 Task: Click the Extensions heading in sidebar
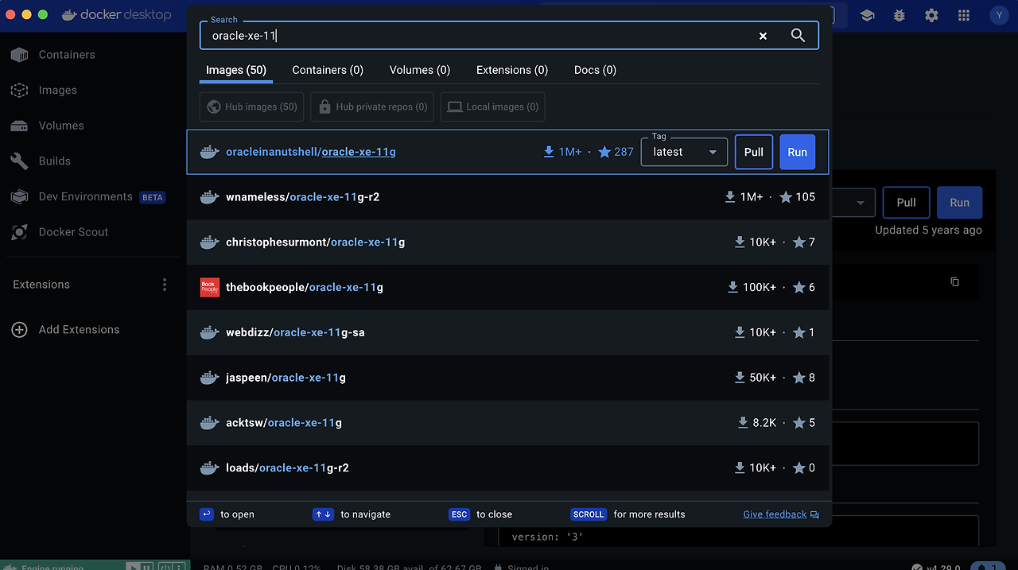click(41, 285)
